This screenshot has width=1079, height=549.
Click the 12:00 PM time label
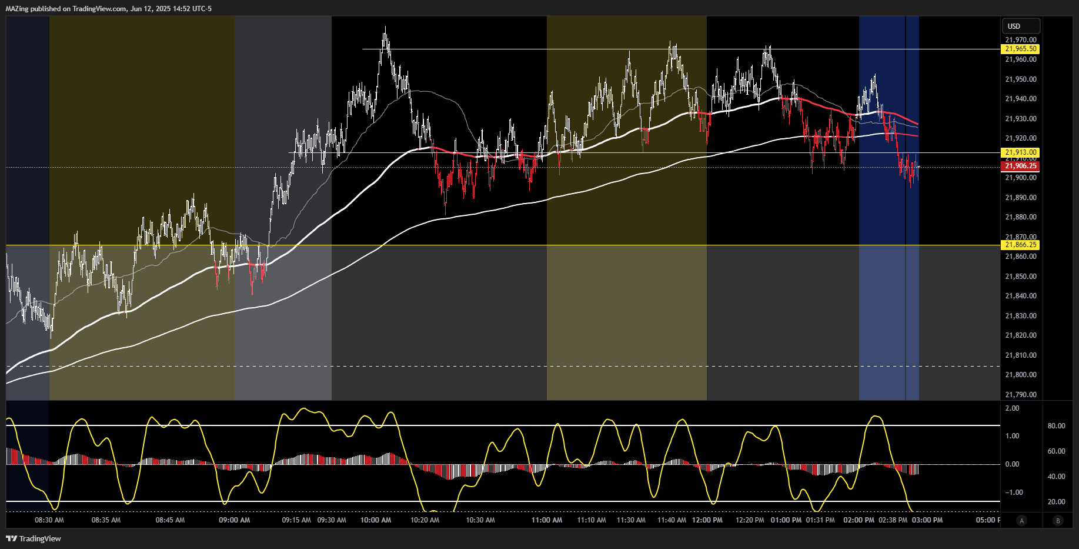click(x=707, y=520)
